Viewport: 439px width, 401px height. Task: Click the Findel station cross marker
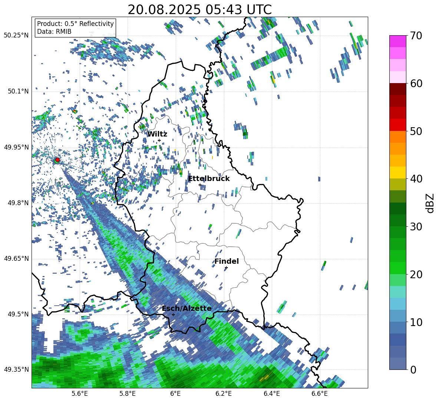(226, 268)
